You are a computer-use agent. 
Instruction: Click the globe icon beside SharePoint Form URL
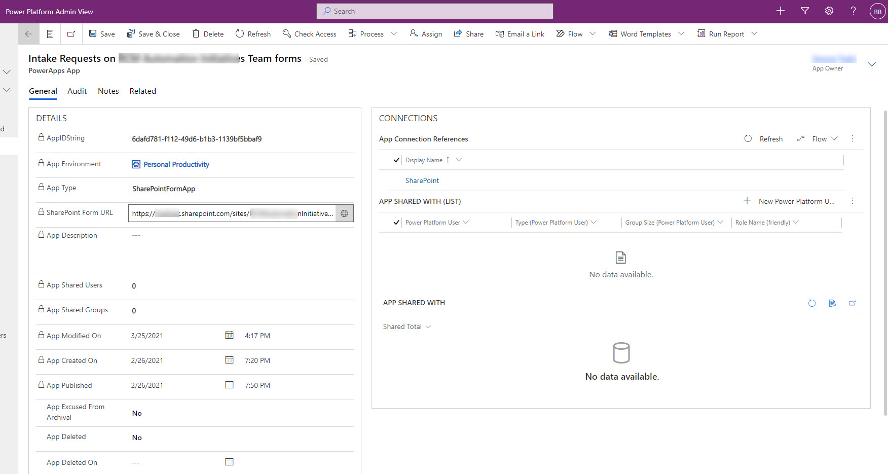click(345, 213)
